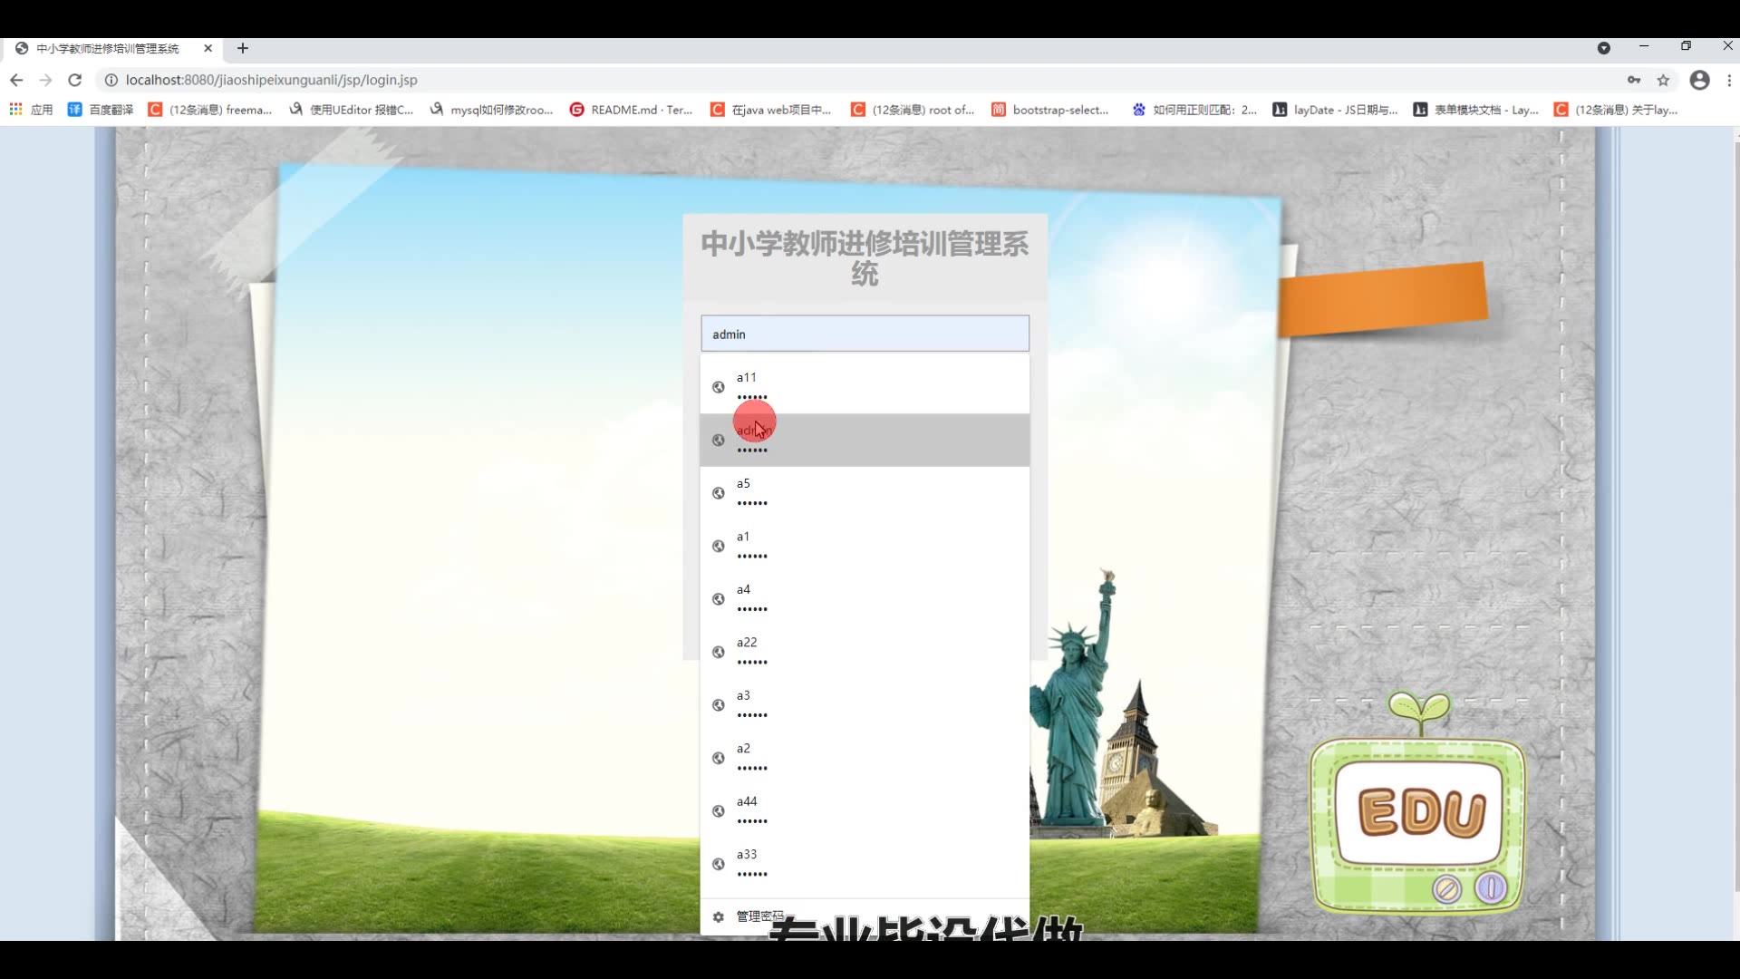
Task: Click the globe icon beside a5
Action: pos(719,493)
